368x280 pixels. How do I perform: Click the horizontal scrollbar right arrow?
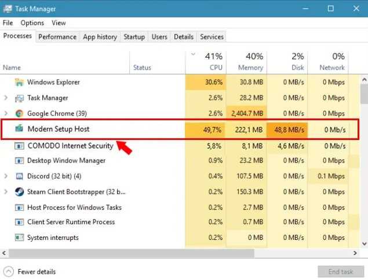pos(355,253)
